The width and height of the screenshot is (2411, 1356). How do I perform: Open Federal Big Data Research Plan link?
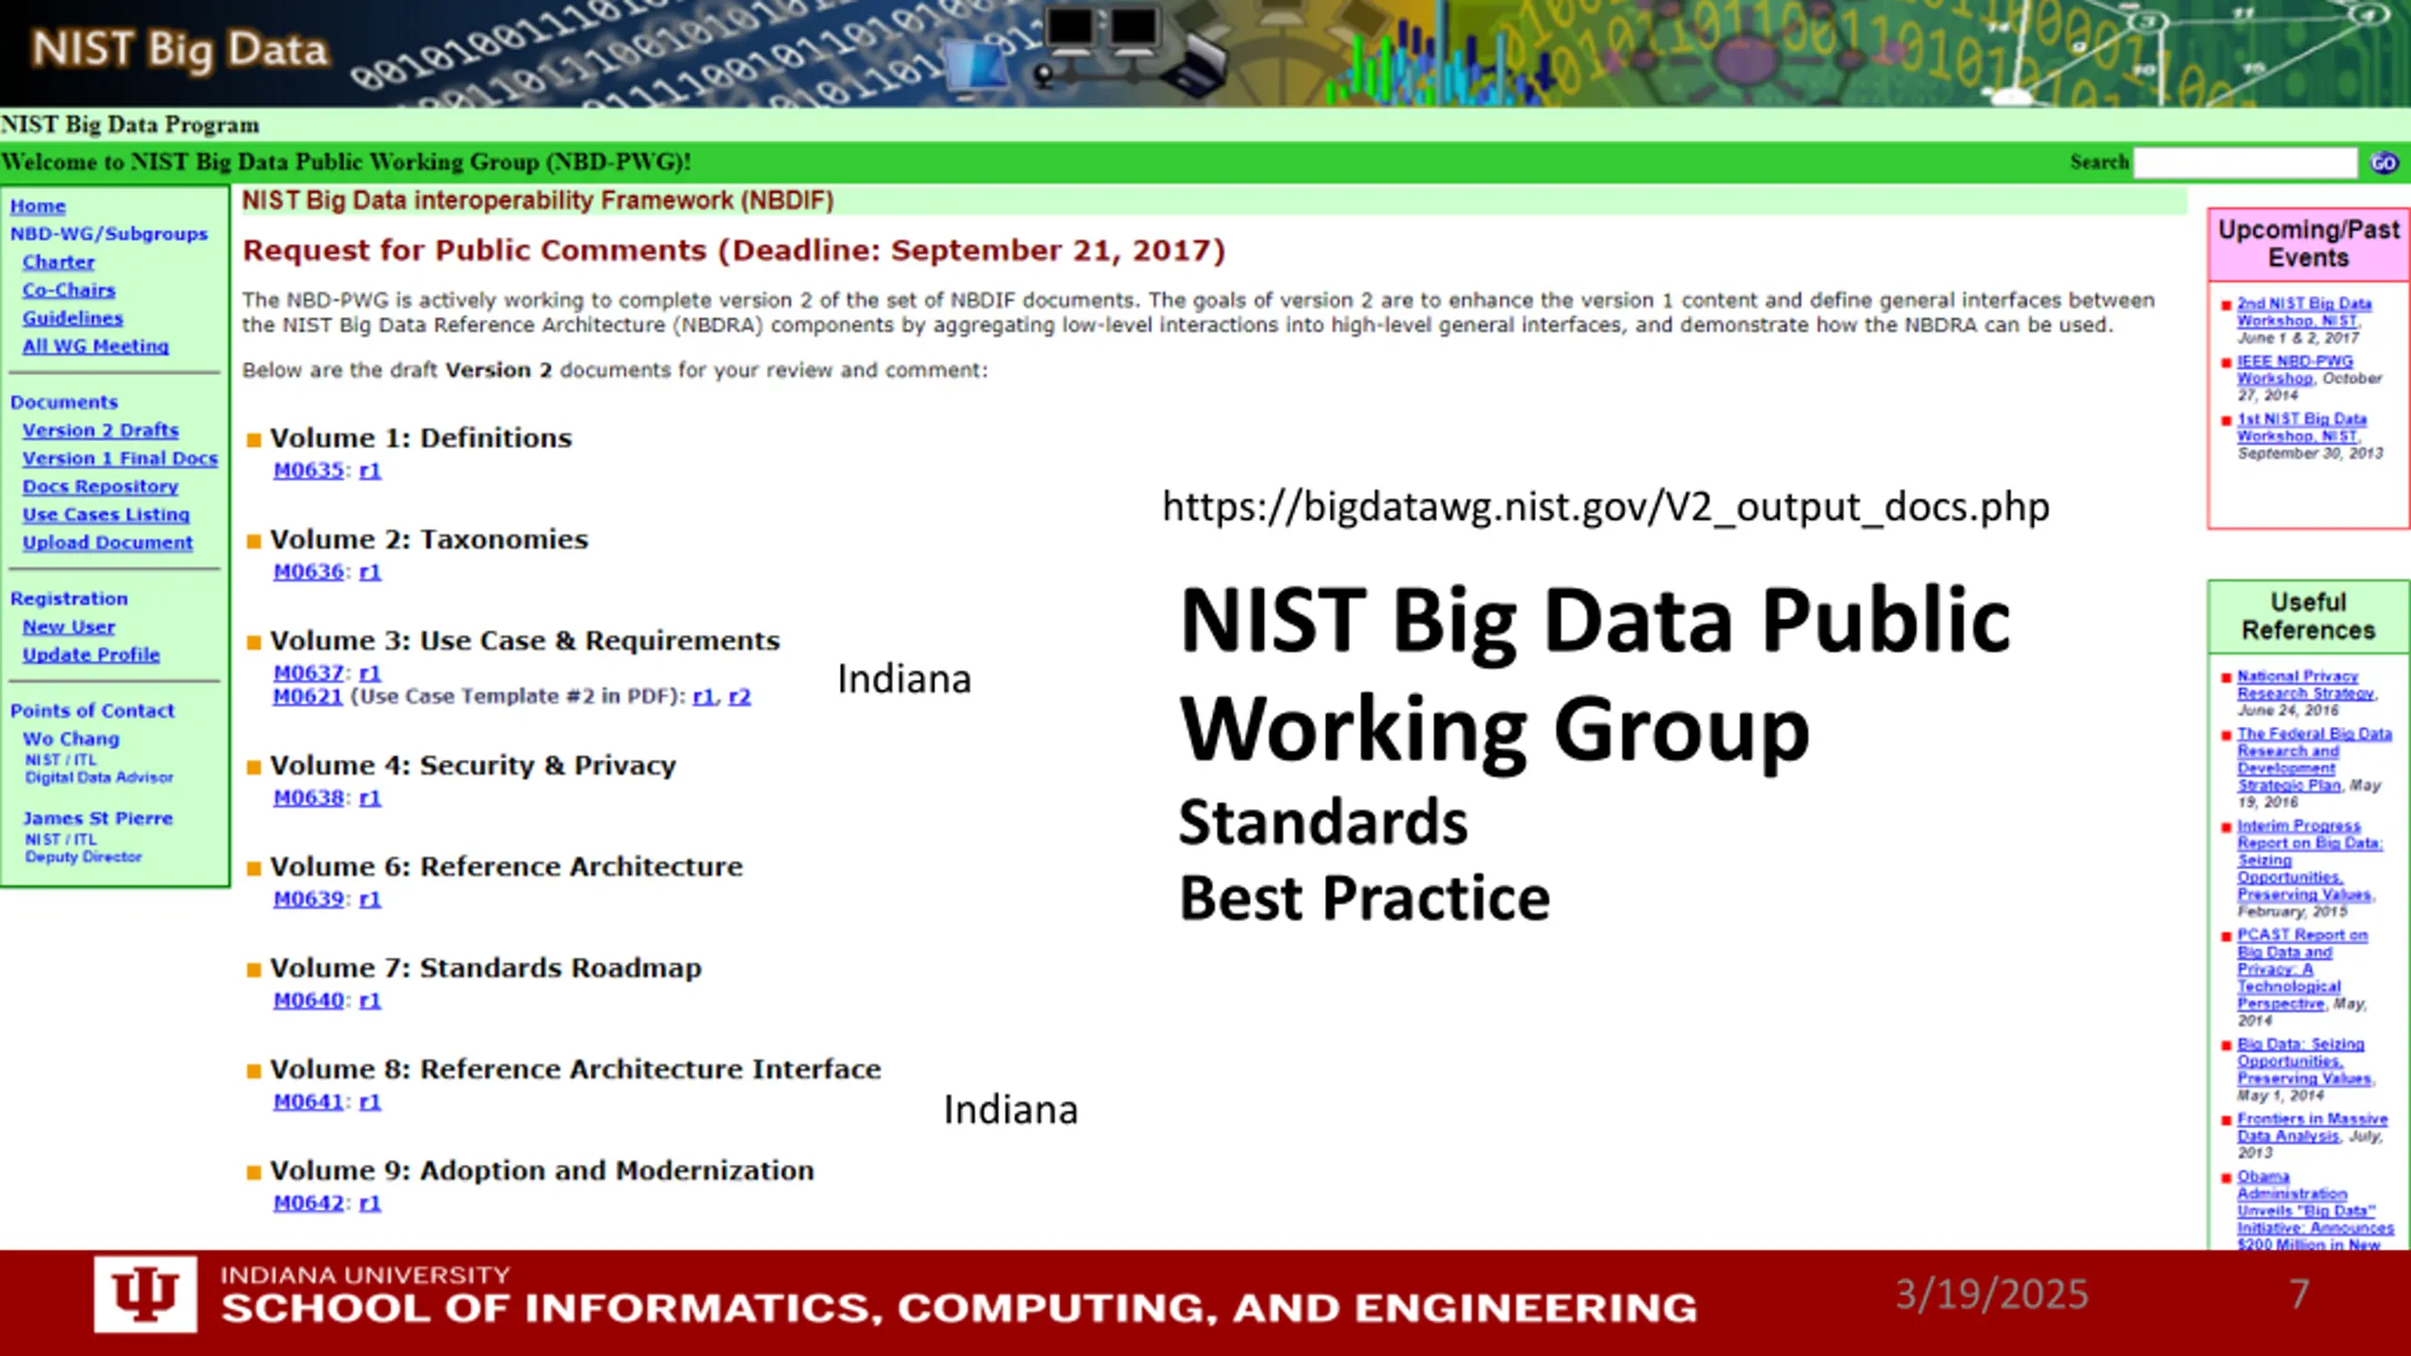[2315, 759]
